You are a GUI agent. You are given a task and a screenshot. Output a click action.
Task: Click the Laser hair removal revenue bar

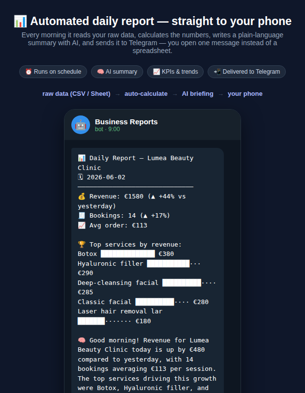point(91,321)
